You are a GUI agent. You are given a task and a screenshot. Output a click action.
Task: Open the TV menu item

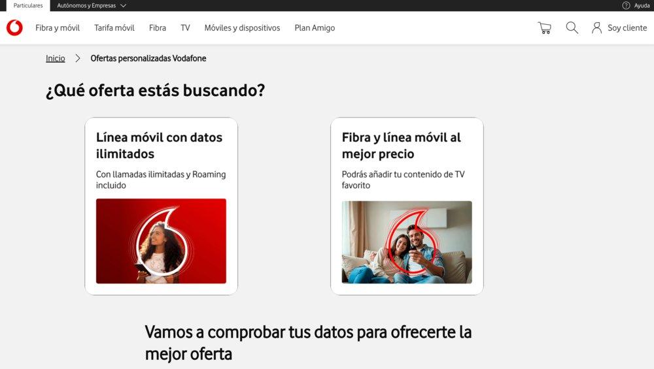coord(185,28)
